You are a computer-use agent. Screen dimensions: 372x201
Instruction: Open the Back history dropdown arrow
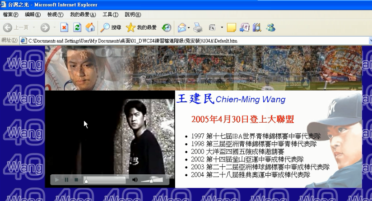pyautogui.click(x=34, y=27)
